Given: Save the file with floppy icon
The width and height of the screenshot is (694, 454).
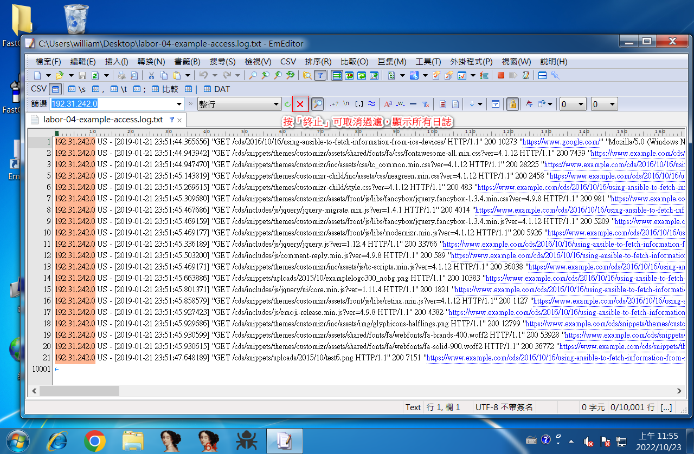Looking at the screenshot, I should click(82, 76).
